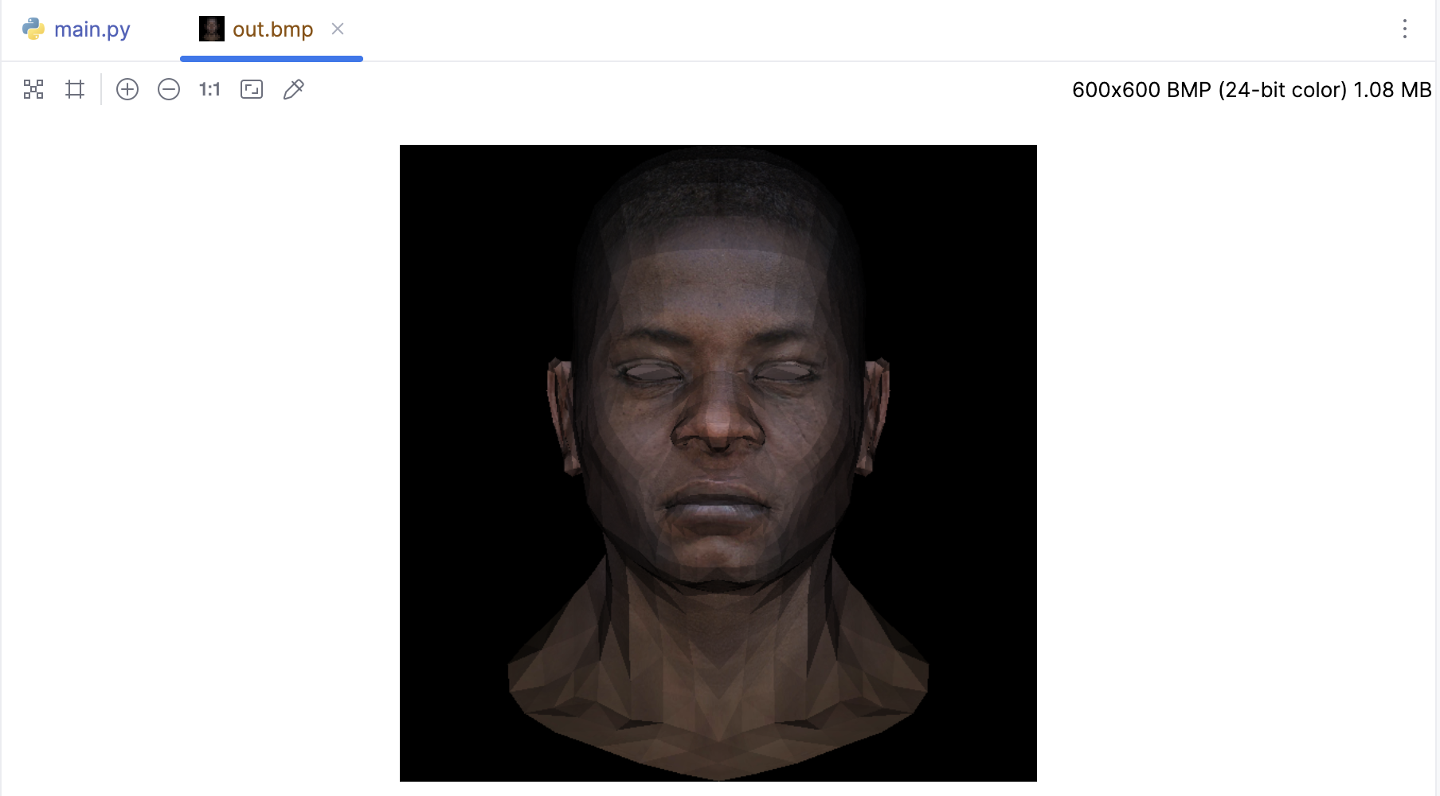Zoom out of the image
This screenshot has width=1440, height=796.
[x=169, y=89]
